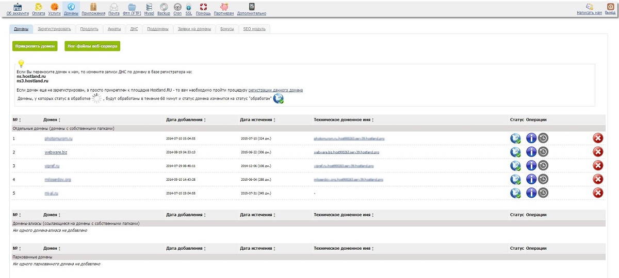This screenshot has height=278, width=619.
Task: Click the Прикрепить домен button
Action: click(35, 46)
